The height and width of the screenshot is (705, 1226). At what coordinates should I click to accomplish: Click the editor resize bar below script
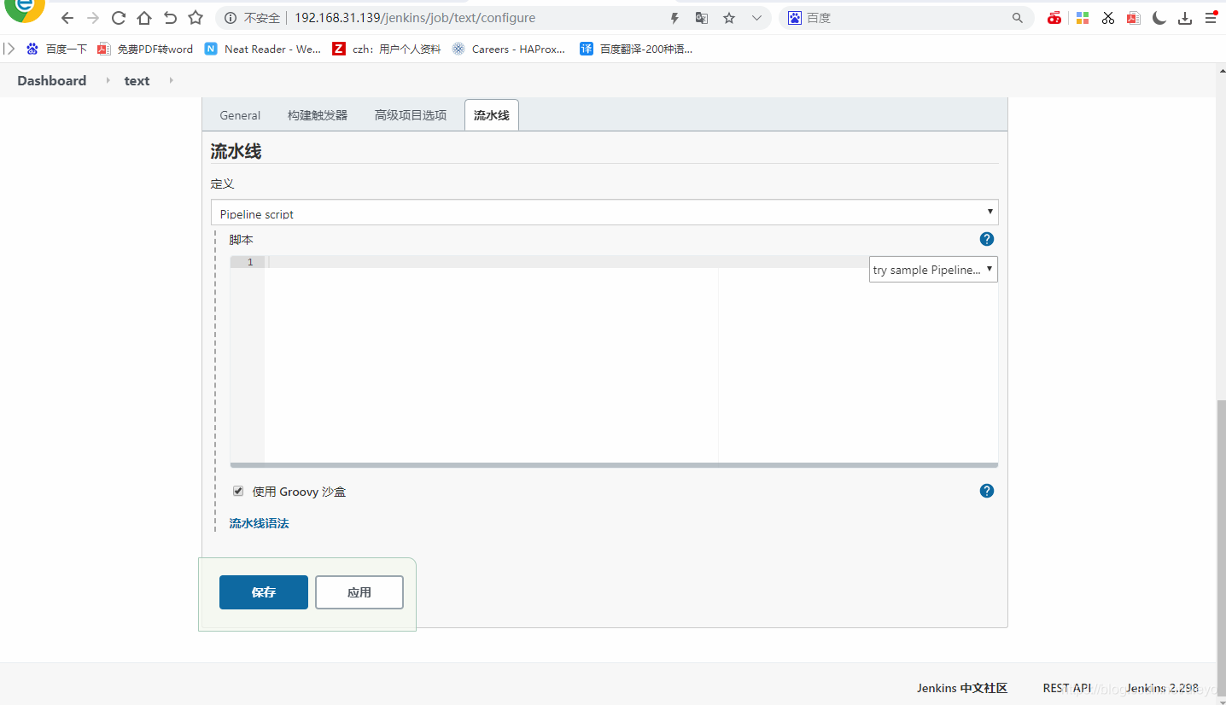614,465
